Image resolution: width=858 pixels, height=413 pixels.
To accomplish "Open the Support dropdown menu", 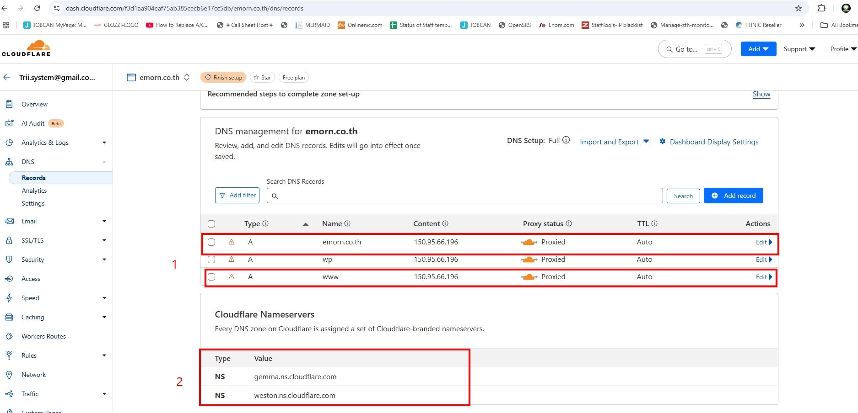I will (799, 49).
